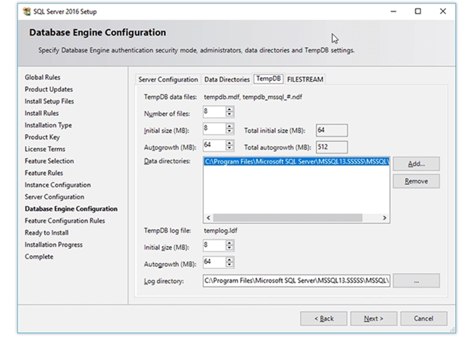Decrease data files Autogrowth spinner
The image size is (474, 337).
point(230,148)
